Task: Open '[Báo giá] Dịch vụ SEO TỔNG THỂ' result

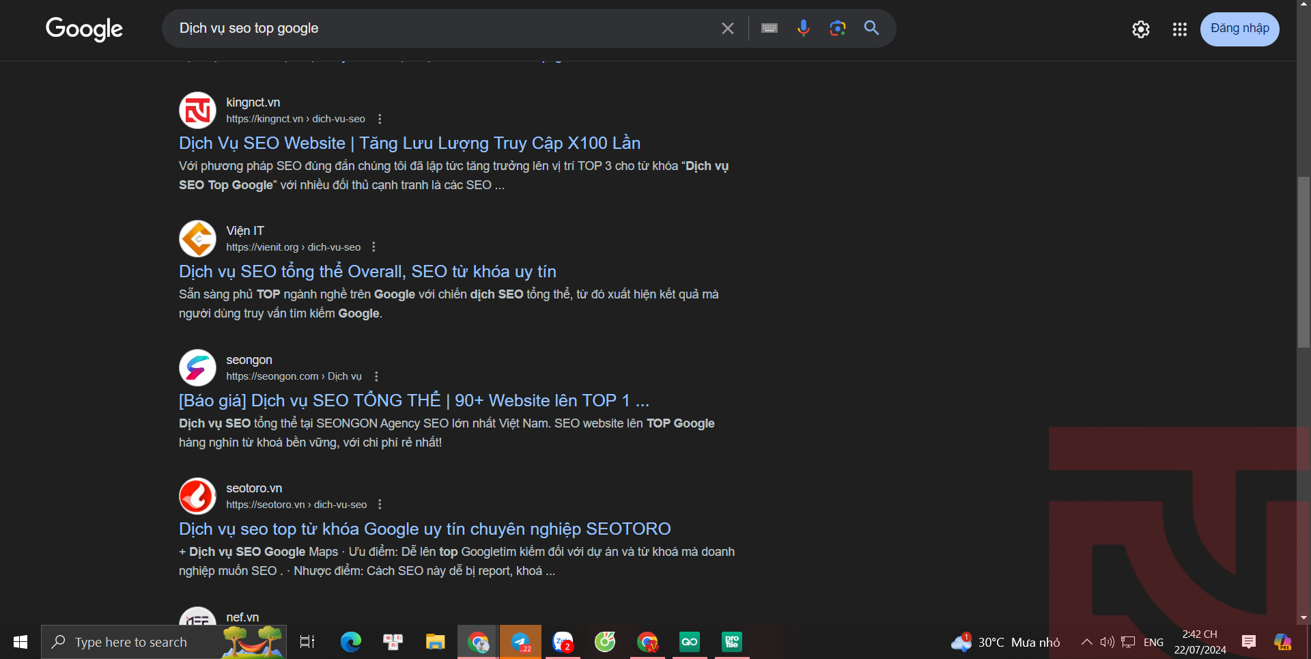Action: click(x=414, y=400)
